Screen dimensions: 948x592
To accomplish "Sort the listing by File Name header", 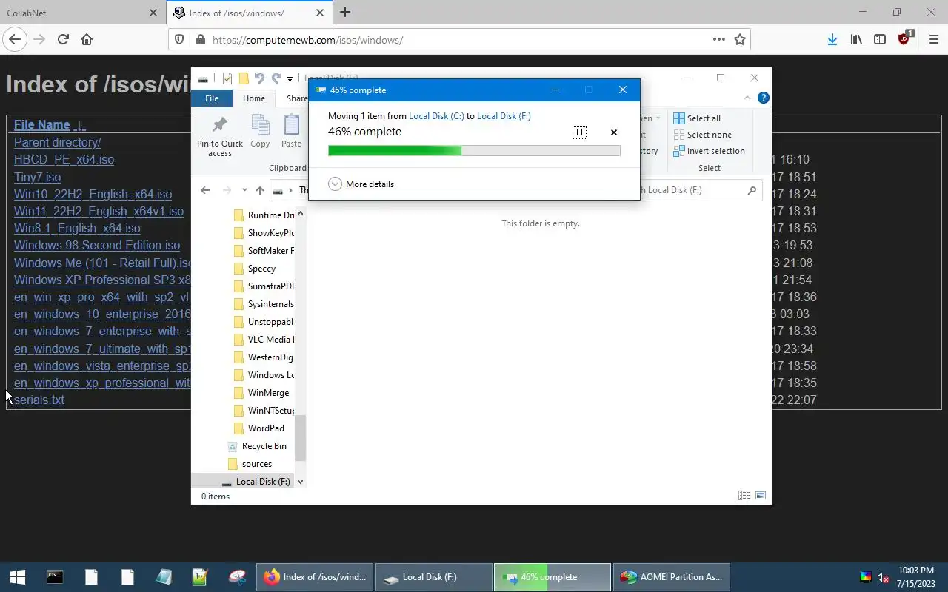I will pos(41,125).
